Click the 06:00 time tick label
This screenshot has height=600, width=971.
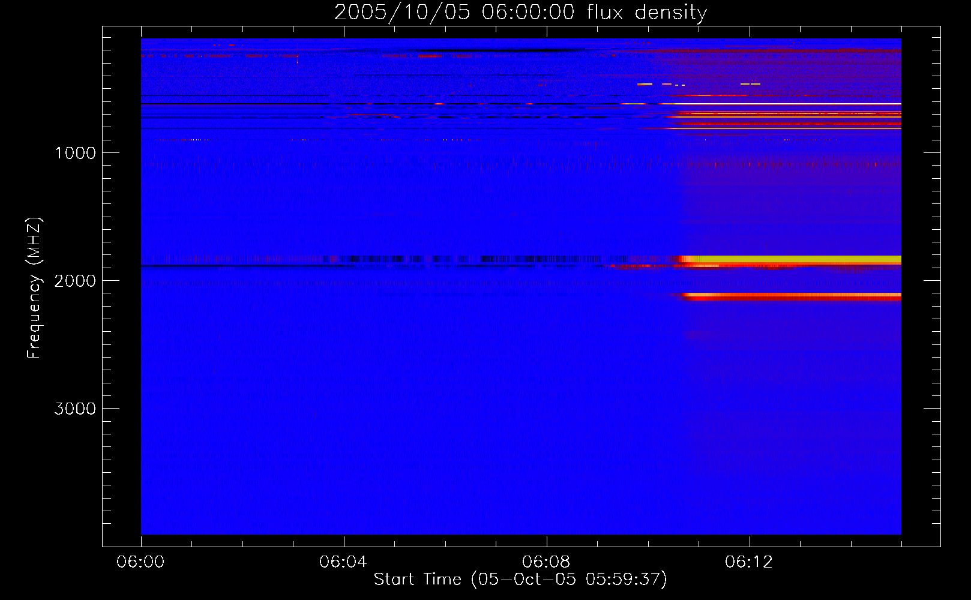140,562
